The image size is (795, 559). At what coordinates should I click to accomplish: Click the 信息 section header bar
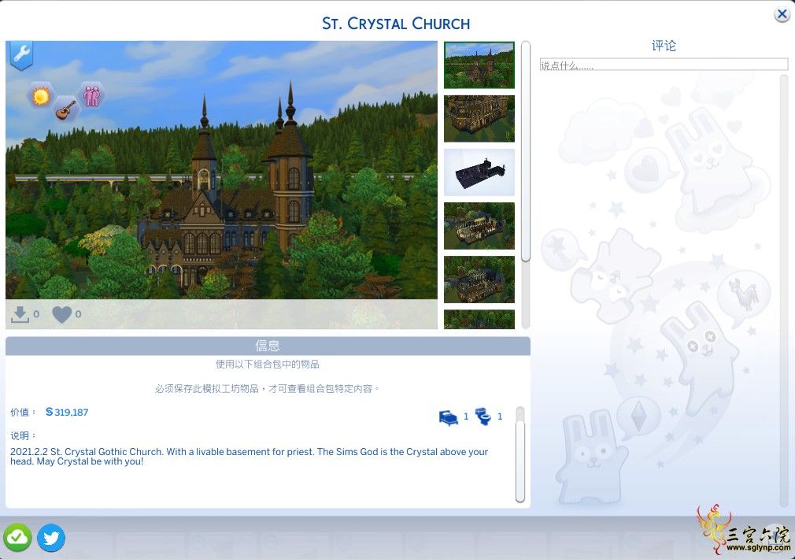tap(268, 346)
